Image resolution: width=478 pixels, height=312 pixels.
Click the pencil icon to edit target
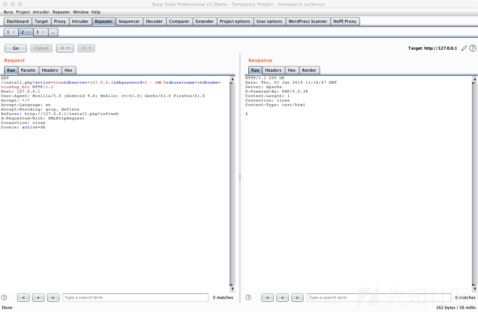pyautogui.click(x=464, y=48)
